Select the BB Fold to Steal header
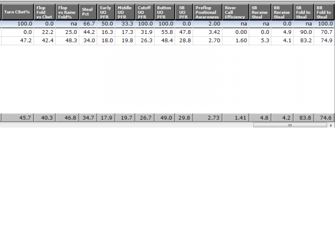This screenshot has height=251, width=335. click(324, 12)
